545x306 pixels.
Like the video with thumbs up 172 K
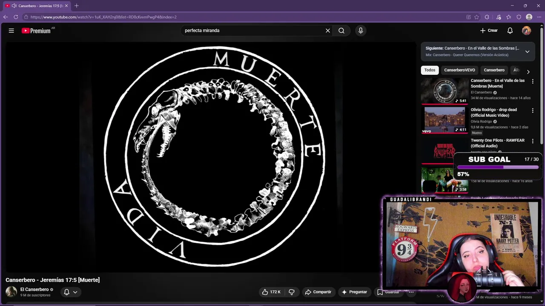(271, 292)
